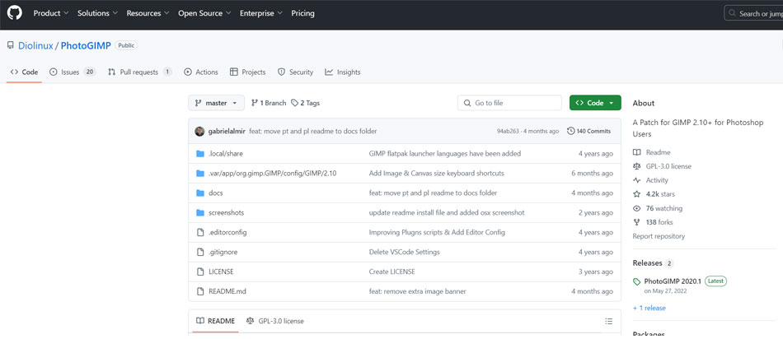The width and height of the screenshot is (783, 339).
Task: Go to the Pricing page
Action: point(303,13)
